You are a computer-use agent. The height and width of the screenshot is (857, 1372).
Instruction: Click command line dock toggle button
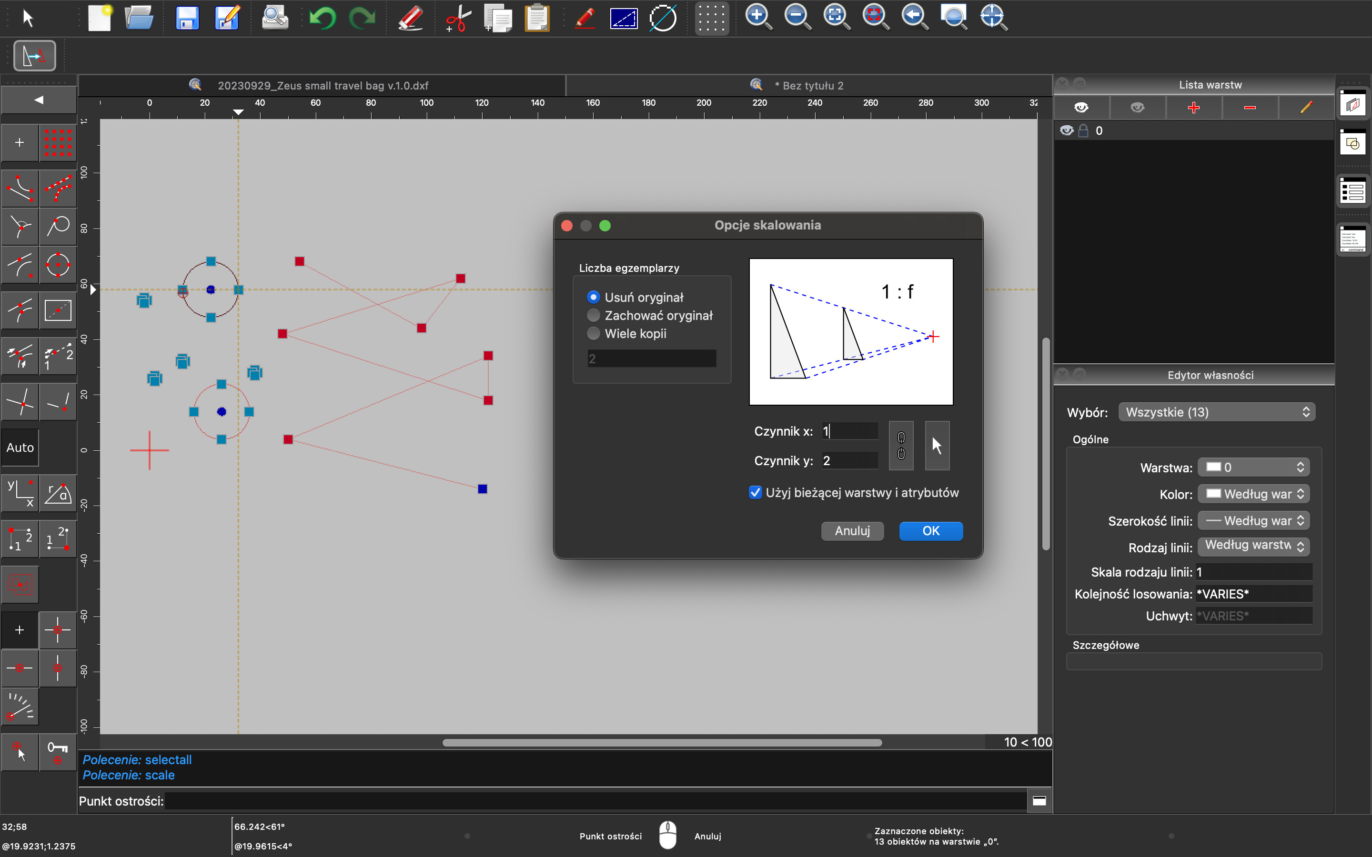1039,801
